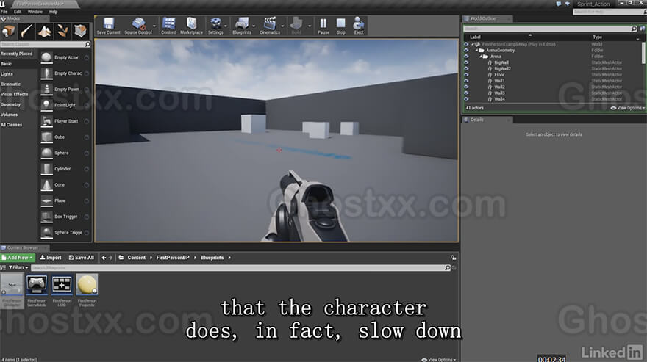The width and height of the screenshot is (647, 362).
Task: Eject from the player controller
Action: [x=359, y=26]
